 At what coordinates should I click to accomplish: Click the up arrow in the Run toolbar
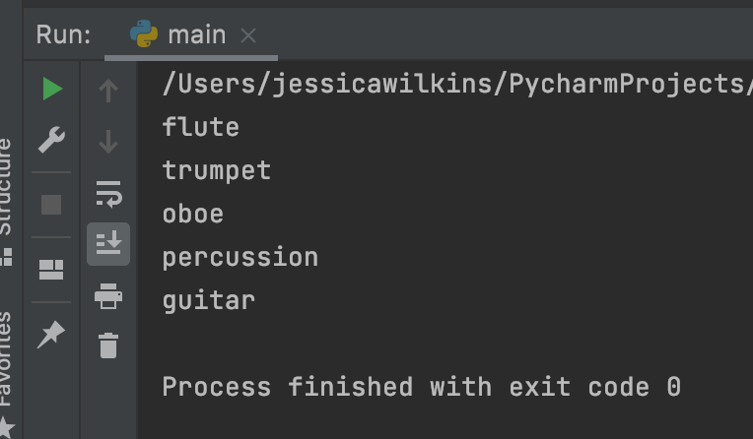point(108,91)
